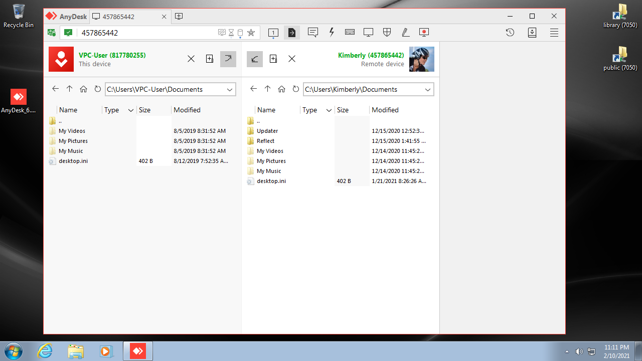Toggle the file transfer mode button

click(291, 33)
